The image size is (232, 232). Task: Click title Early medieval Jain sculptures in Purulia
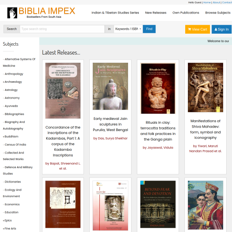(110, 124)
